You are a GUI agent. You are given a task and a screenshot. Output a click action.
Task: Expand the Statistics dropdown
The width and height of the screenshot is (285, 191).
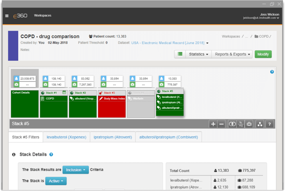(198, 54)
